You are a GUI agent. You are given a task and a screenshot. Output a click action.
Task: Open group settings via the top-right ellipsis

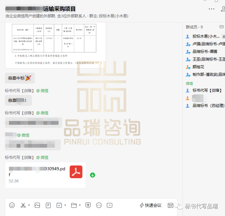tap(211, 9)
